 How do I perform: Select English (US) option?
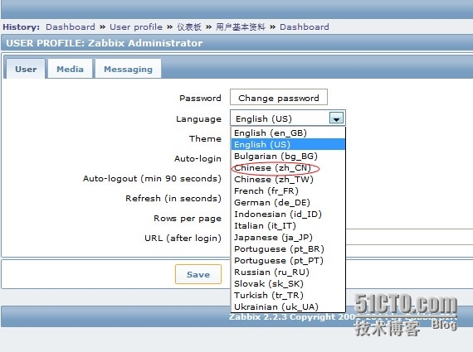288,145
